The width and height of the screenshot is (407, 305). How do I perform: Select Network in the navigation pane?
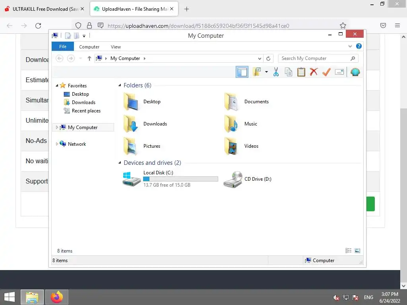click(77, 144)
